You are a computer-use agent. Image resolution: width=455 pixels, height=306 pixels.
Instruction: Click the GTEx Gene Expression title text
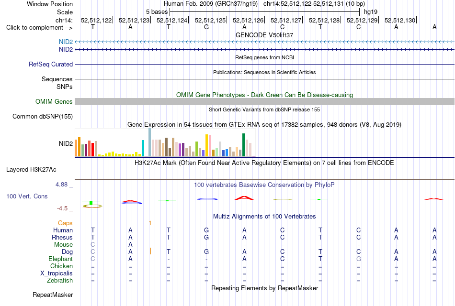264,125
